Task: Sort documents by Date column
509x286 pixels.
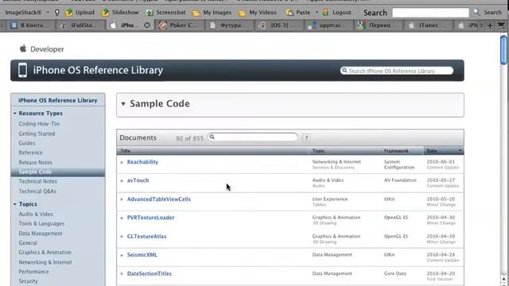Action: point(444,151)
